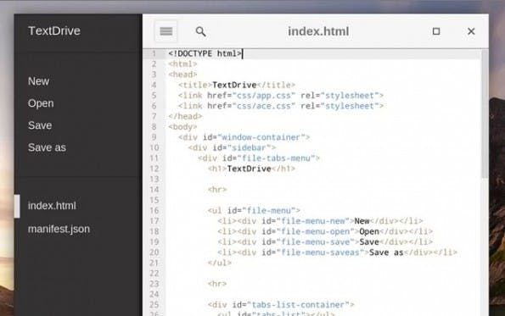Click the file-menu-saveas code line
This screenshot has width=505, height=316.
(x=337, y=252)
